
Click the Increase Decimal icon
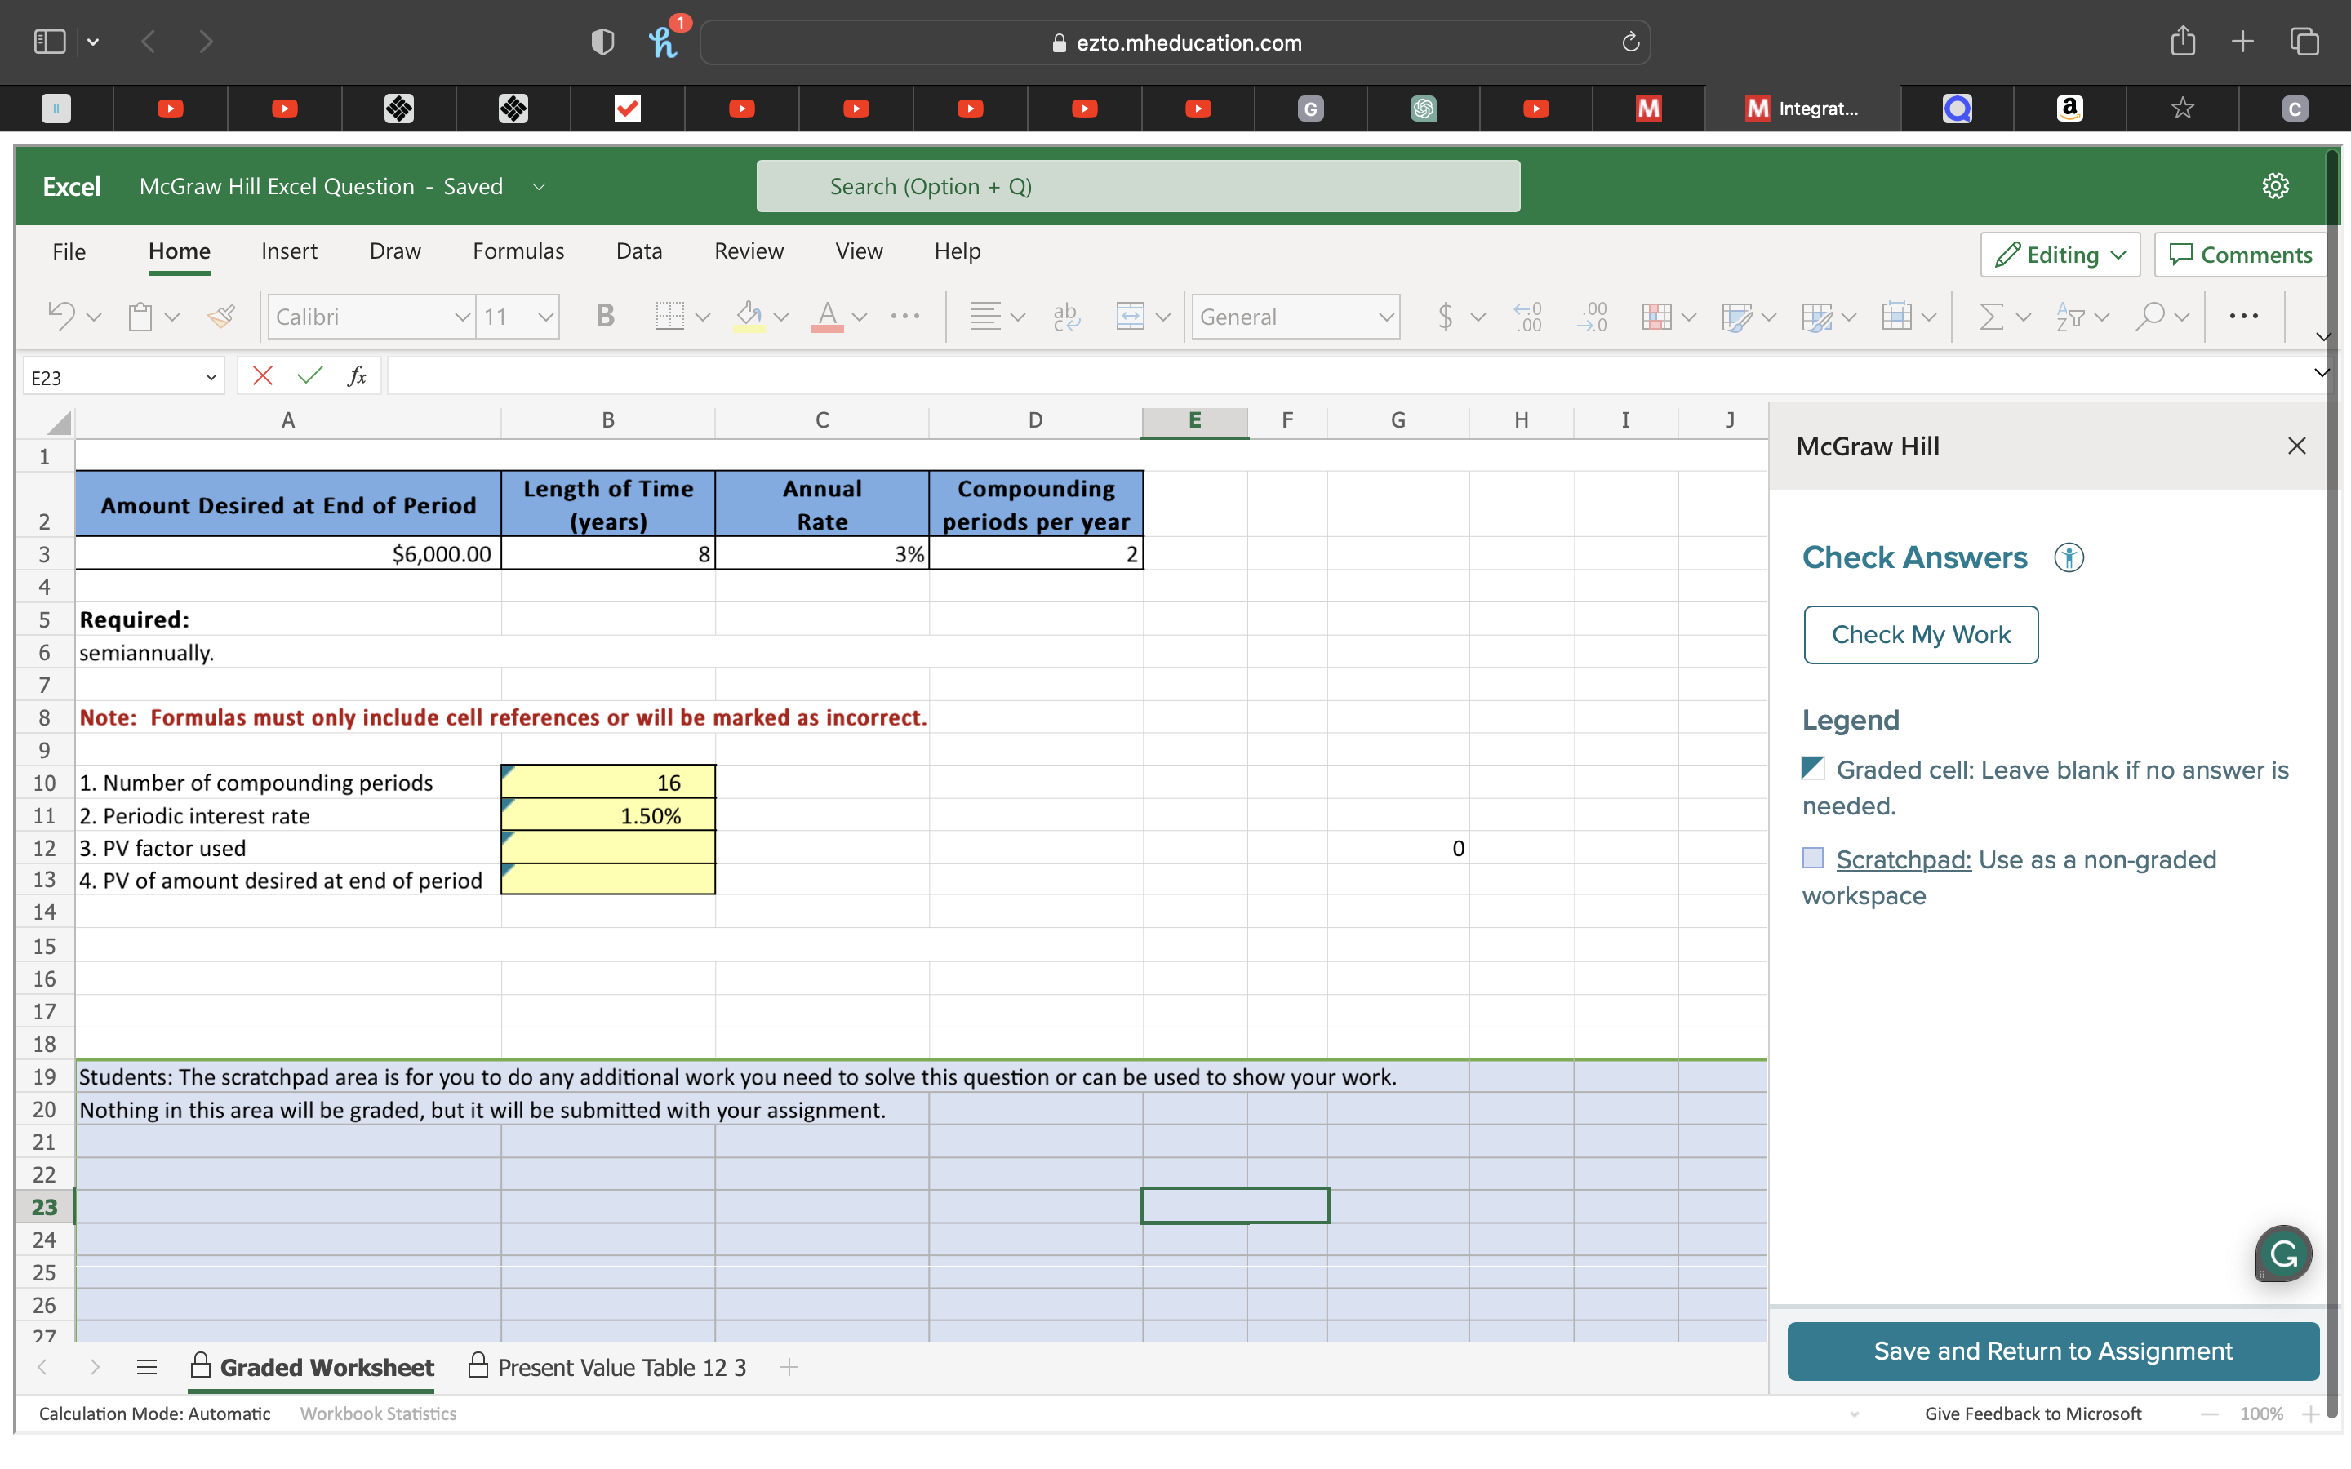pyautogui.click(x=1527, y=316)
